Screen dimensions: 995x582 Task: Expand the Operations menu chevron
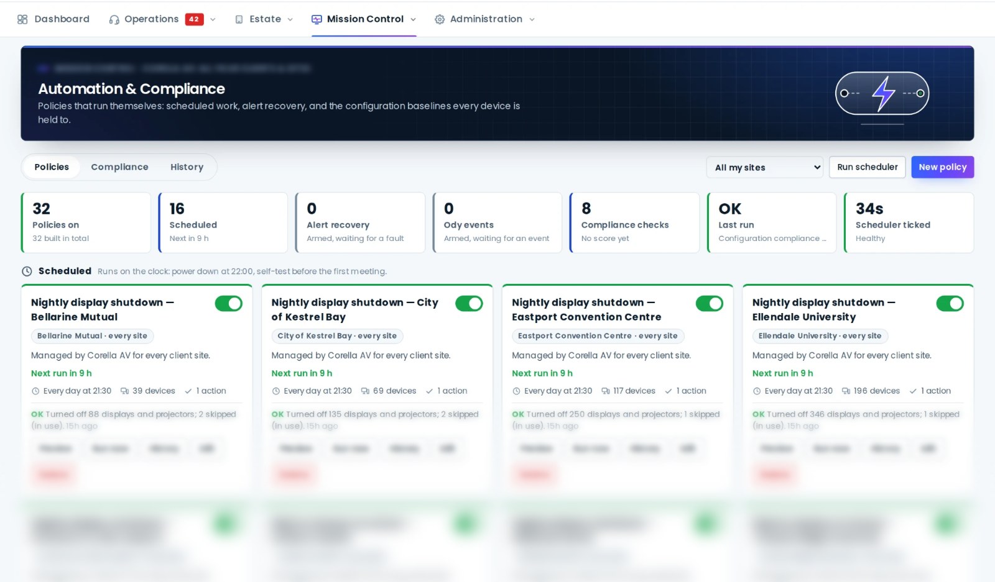[x=213, y=19]
